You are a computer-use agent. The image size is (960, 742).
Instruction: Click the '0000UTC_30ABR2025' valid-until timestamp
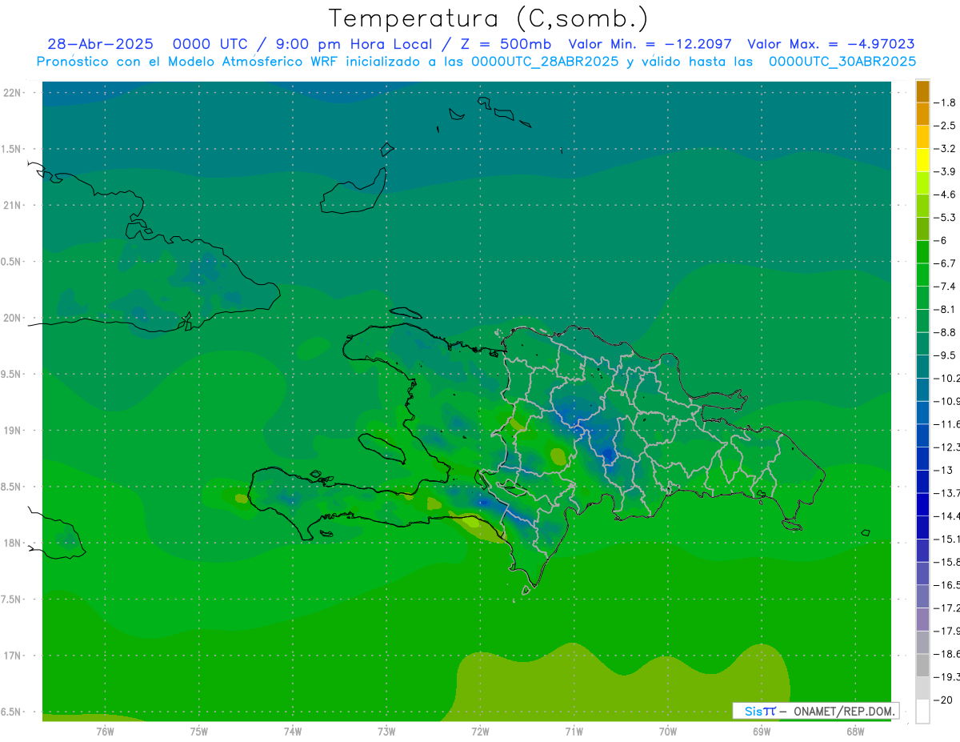click(842, 62)
